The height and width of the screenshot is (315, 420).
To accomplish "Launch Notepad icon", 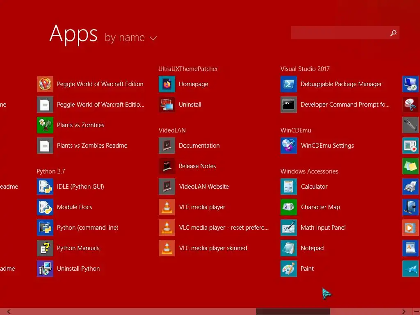I will click(289, 248).
